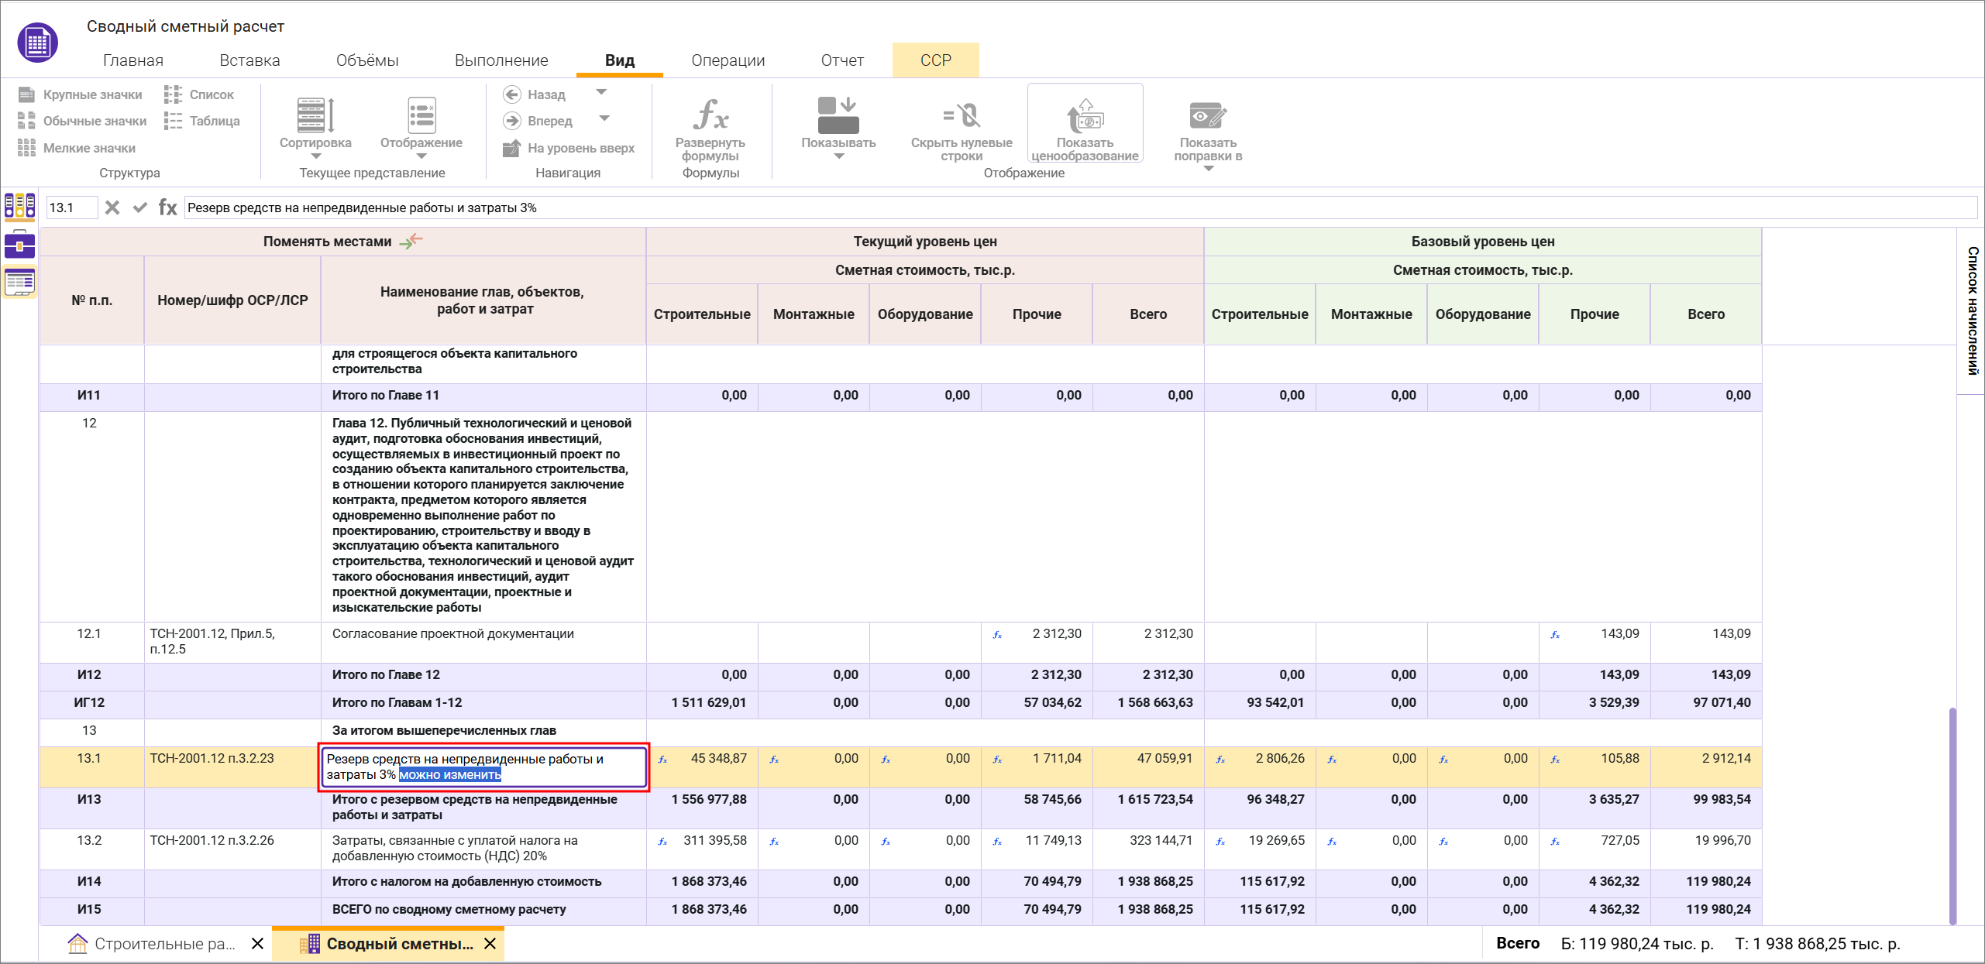Click Hide zero rows (Скрыть нулевые строки)
Screen dimensions: 1985x964
pyautogui.click(x=961, y=116)
